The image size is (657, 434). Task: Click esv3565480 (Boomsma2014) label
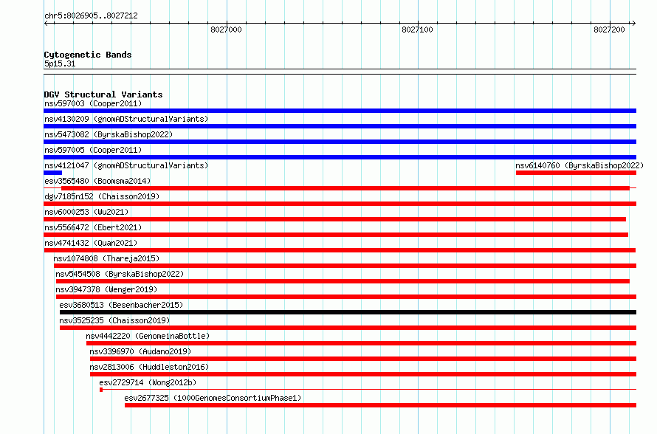click(x=97, y=181)
